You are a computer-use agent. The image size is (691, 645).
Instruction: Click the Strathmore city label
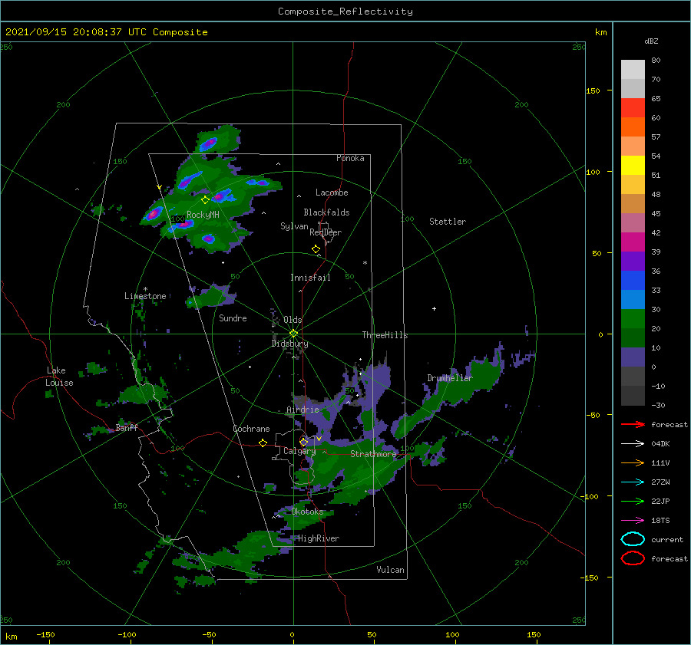[x=373, y=454]
